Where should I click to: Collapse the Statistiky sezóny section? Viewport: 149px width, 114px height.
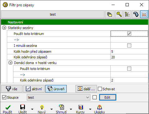pos(4,28)
